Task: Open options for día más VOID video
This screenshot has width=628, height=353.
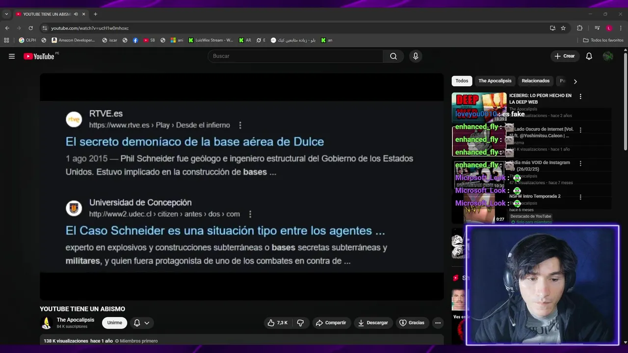Action: [x=580, y=163]
